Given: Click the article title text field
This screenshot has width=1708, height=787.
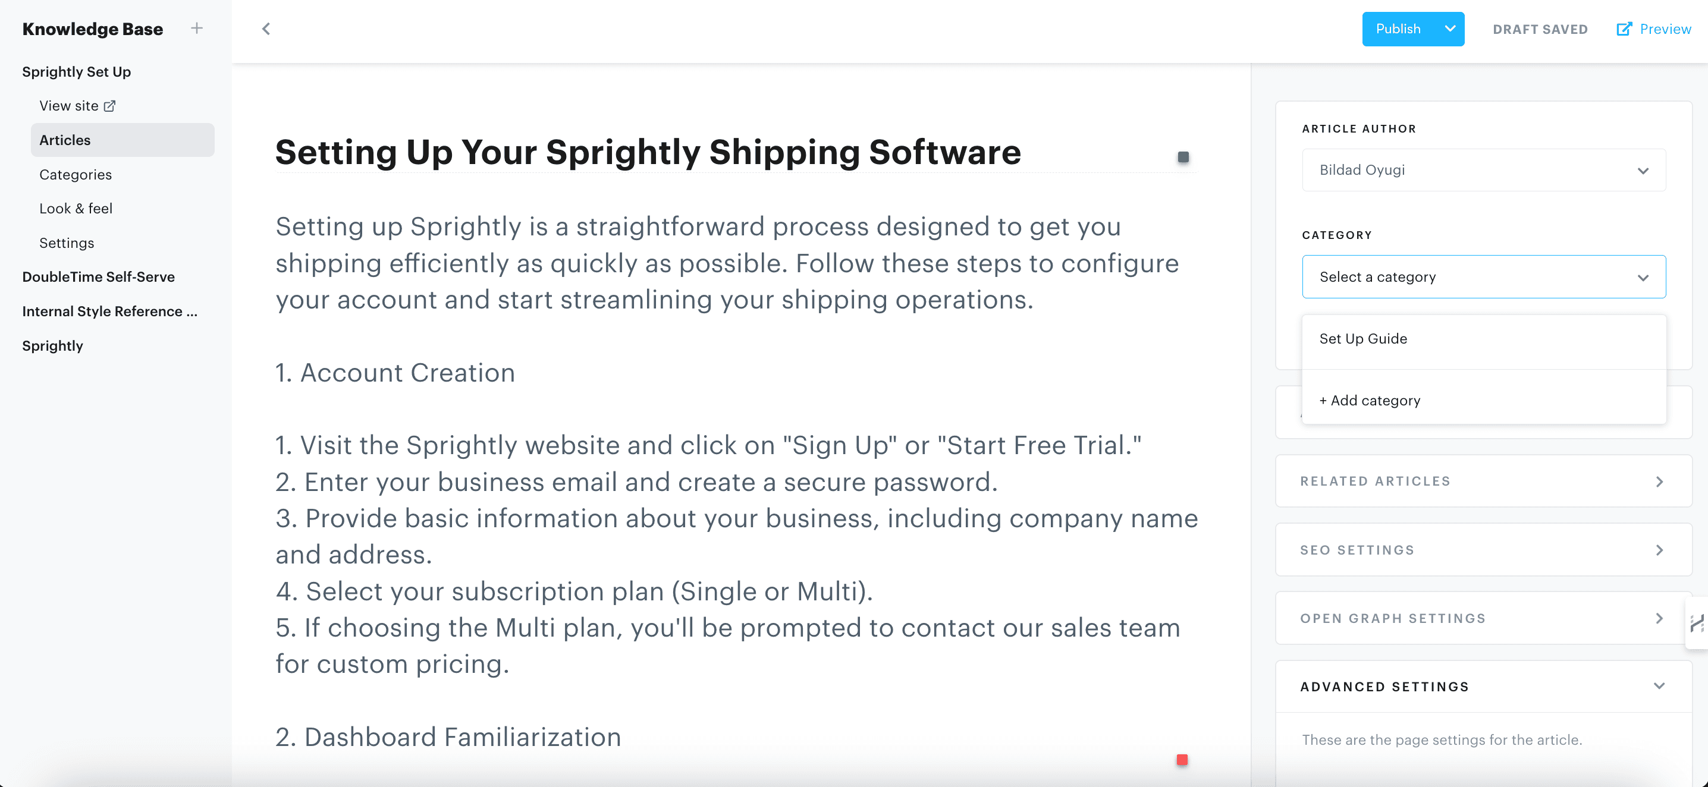Looking at the screenshot, I should tap(648, 152).
